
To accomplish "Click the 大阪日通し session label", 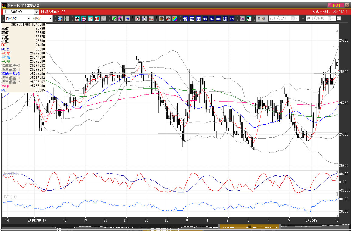I will [x=321, y=12].
